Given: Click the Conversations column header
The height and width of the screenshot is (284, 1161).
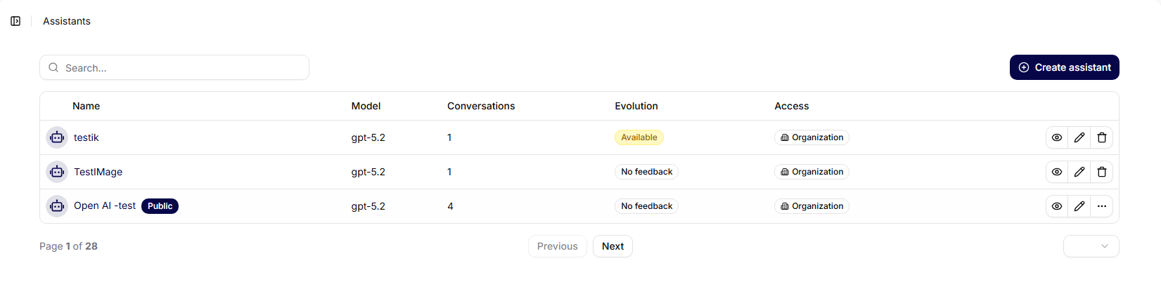Looking at the screenshot, I should click(x=481, y=106).
